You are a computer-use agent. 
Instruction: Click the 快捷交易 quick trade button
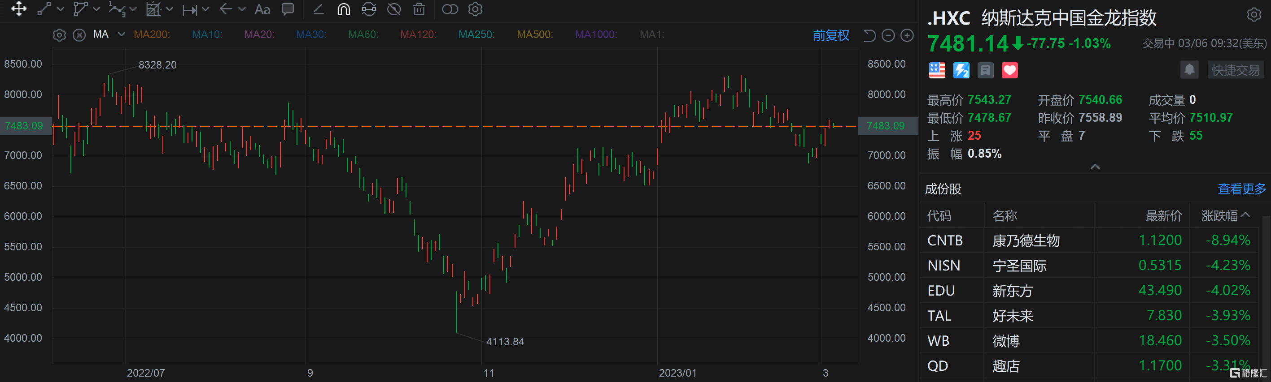[x=1236, y=70]
